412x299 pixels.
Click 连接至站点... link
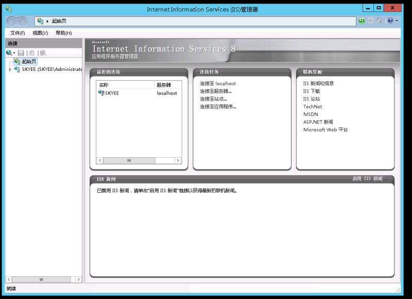[213, 99]
